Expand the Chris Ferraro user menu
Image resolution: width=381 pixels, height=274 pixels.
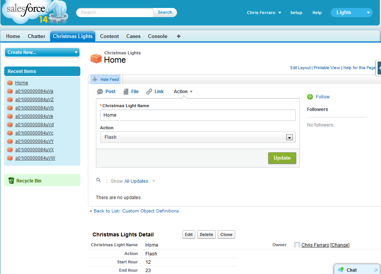click(264, 13)
